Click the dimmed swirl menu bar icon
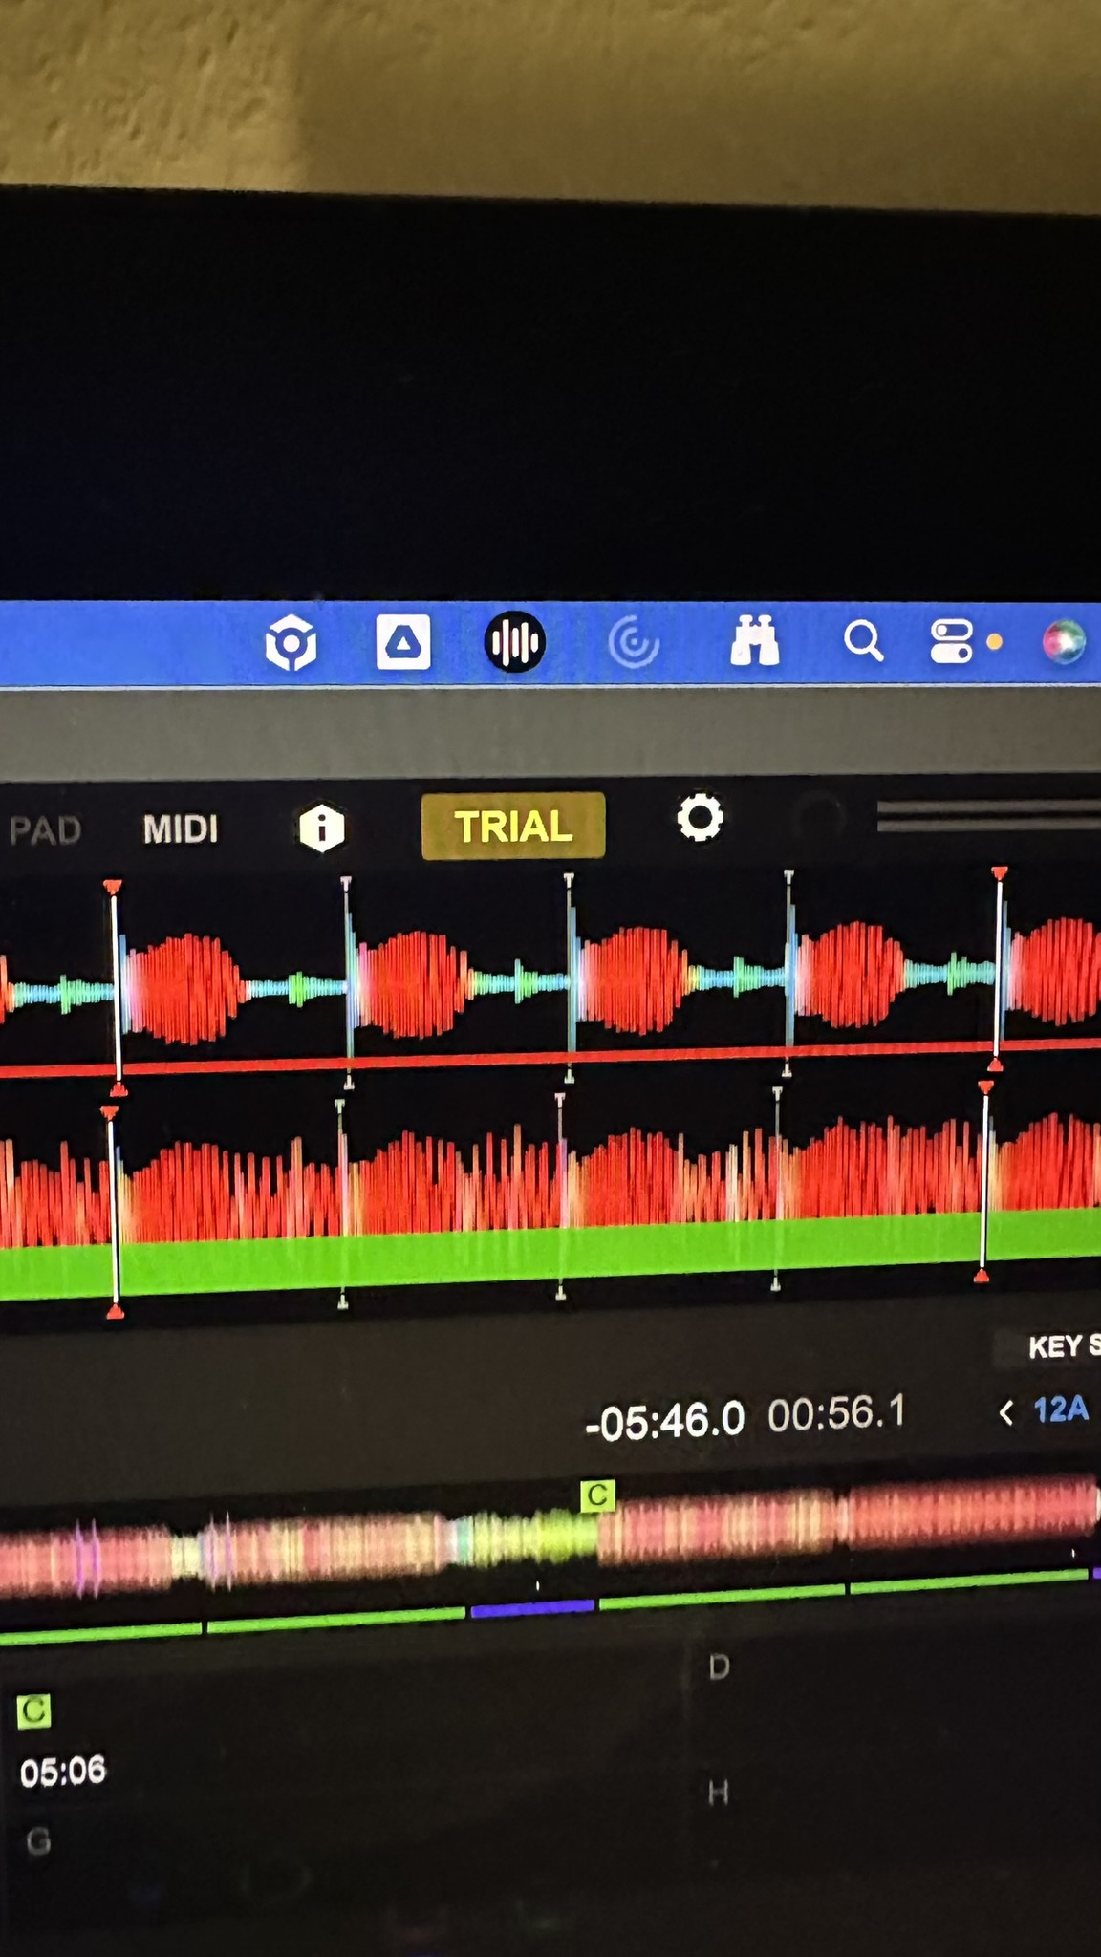 pos(634,642)
